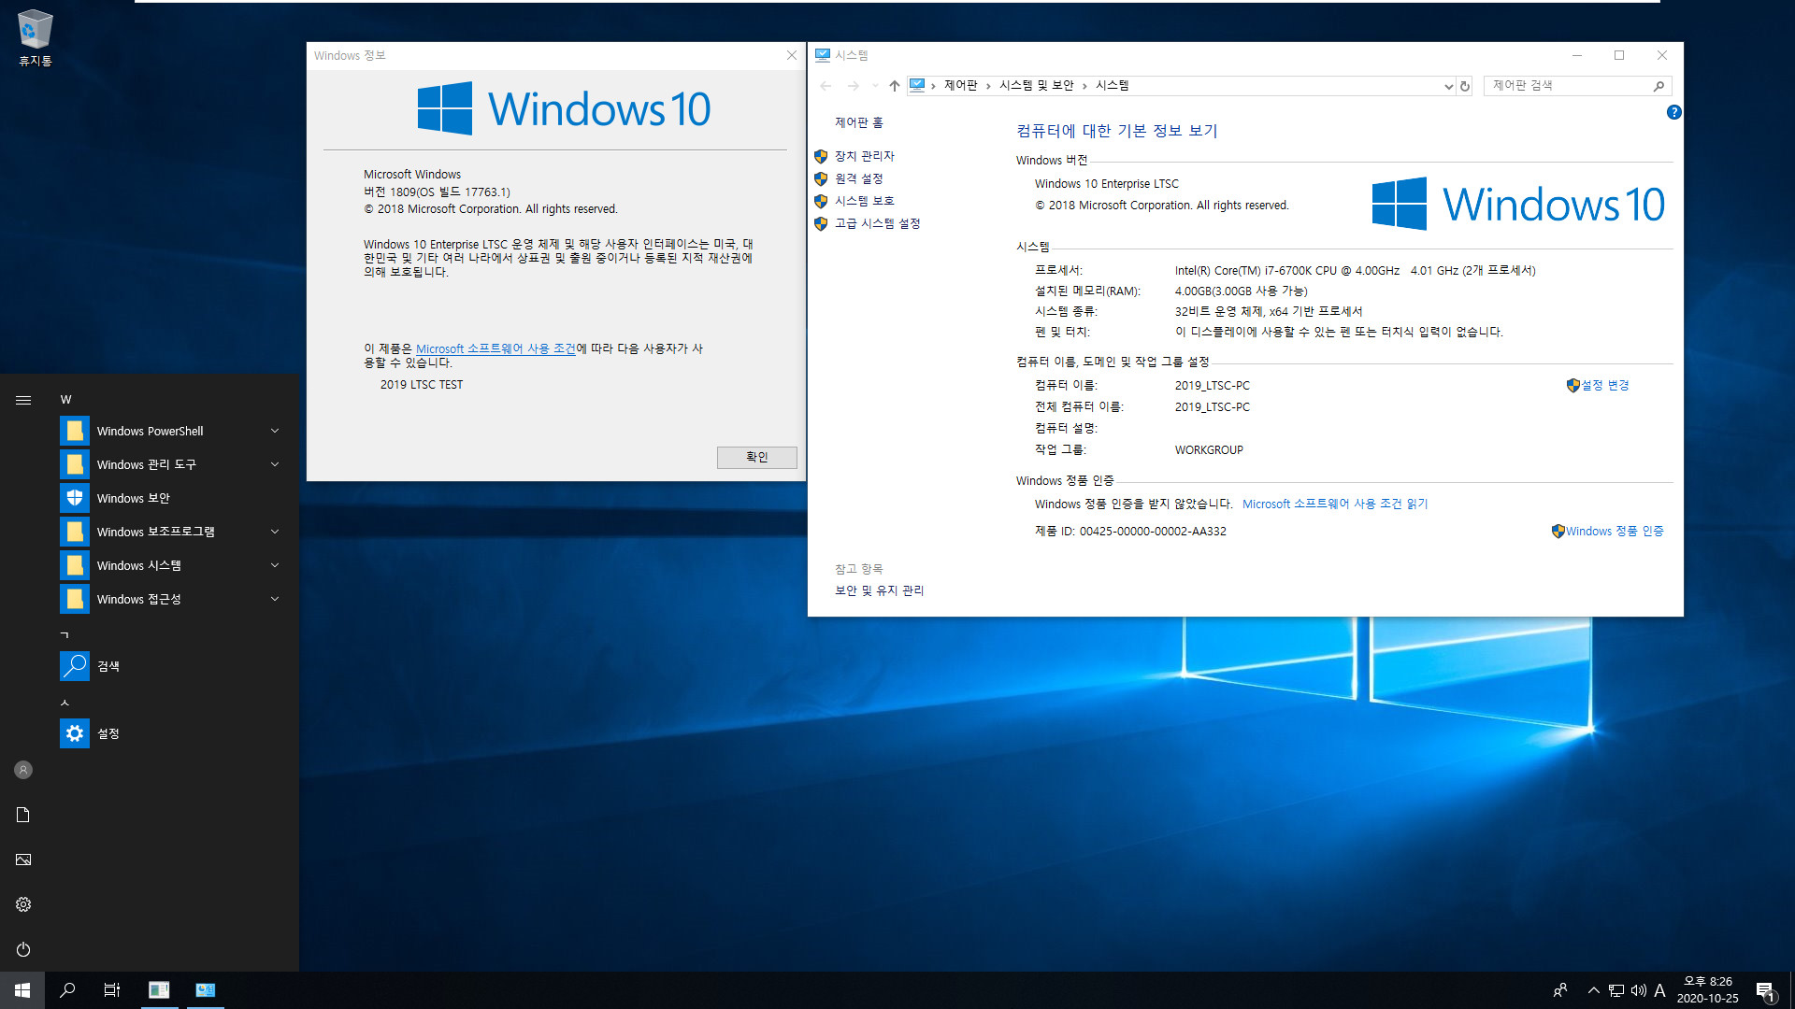The width and height of the screenshot is (1795, 1009).
Task: Open the Recycle Bin desktop icon
Action: pyautogui.click(x=35, y=37)
